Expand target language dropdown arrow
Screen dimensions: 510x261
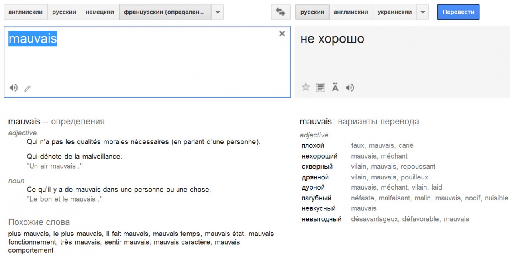pos(423,12)
